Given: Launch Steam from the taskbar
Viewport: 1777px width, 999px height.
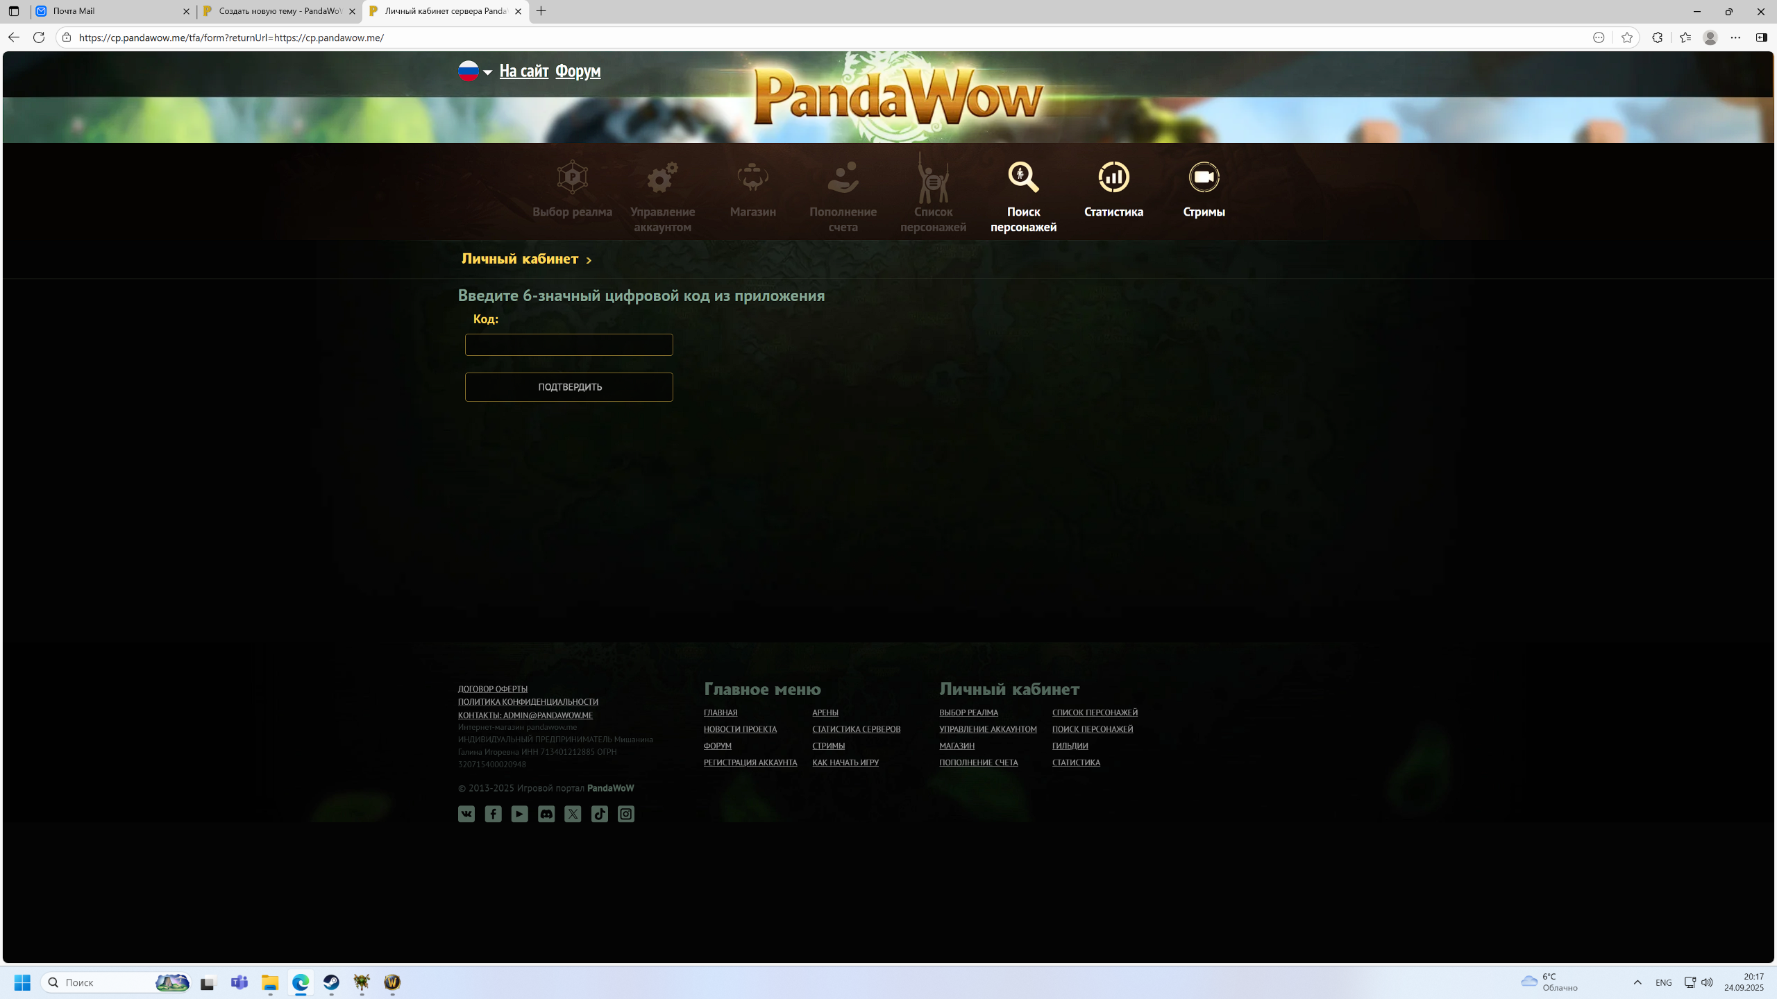Looking at the screenshot, I should point(331,982).
